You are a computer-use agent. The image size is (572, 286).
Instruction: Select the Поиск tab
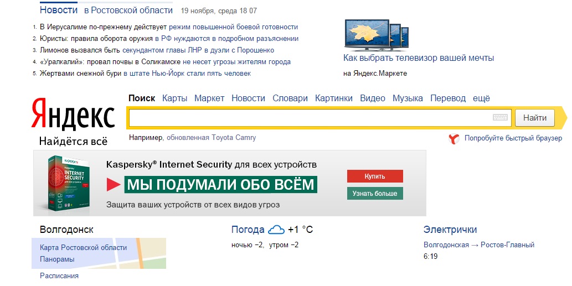[x=142, y=98]
